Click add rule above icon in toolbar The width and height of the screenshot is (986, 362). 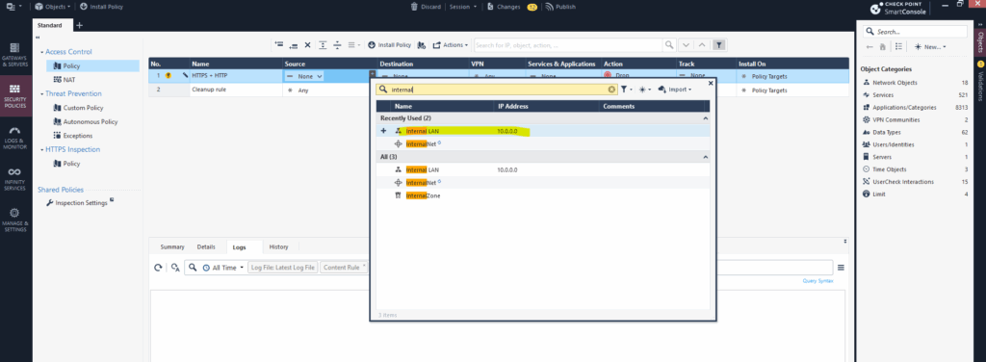tap(279, 45)
